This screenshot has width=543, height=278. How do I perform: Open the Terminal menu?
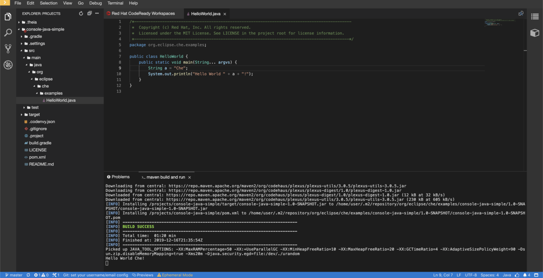click(x=115, y=3)
